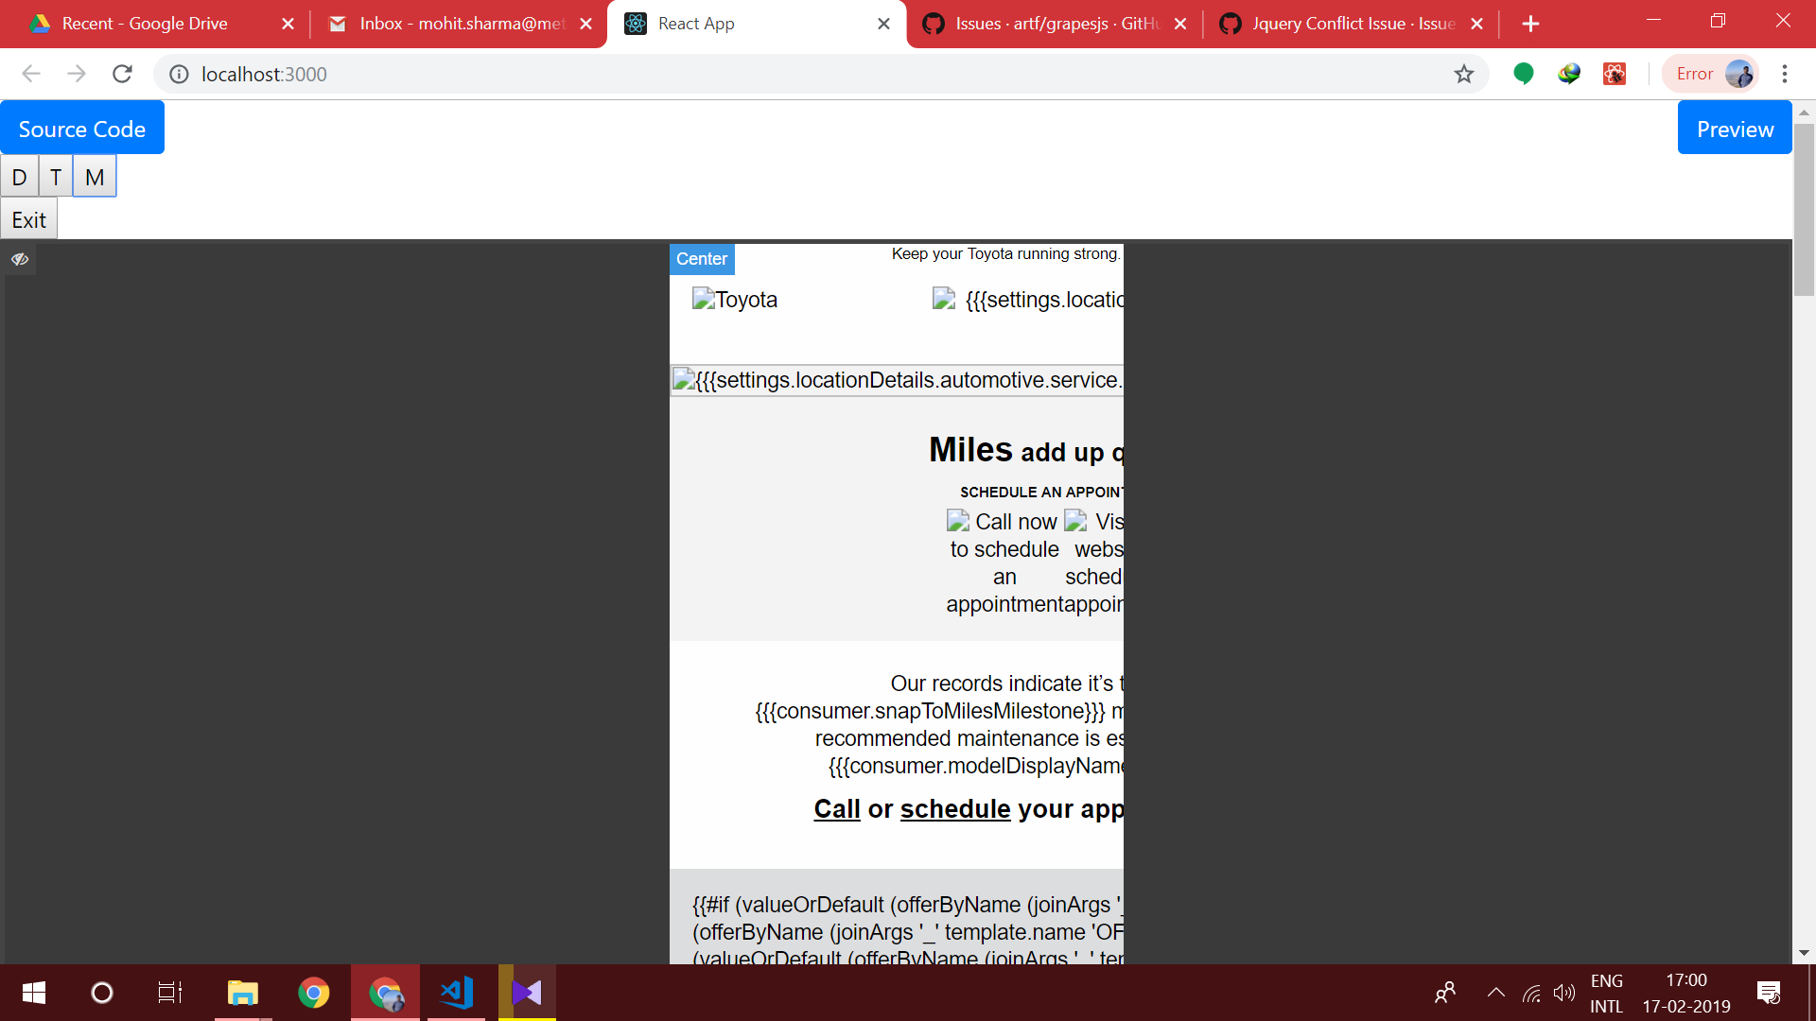Select the M mobile device button
Image resolution: width=1816 pixels, height=1021 pixels.
pos(95,177)
